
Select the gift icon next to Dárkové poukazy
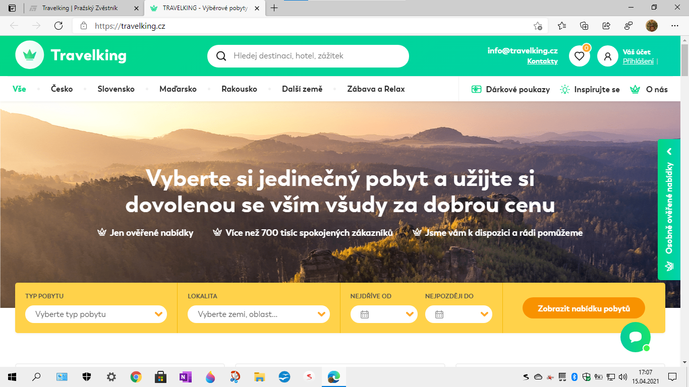(476, 89)
